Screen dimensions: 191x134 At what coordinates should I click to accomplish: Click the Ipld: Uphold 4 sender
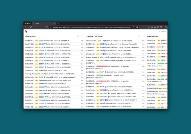(90, 54)
